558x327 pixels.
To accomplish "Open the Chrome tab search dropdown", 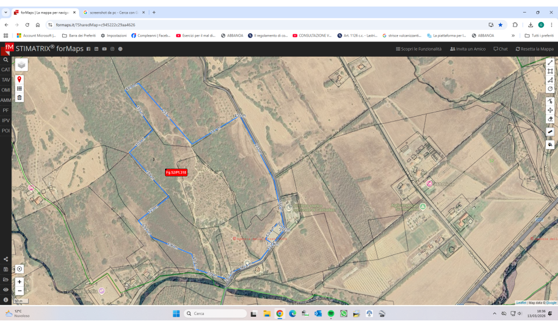I will (x=5, y=12).
